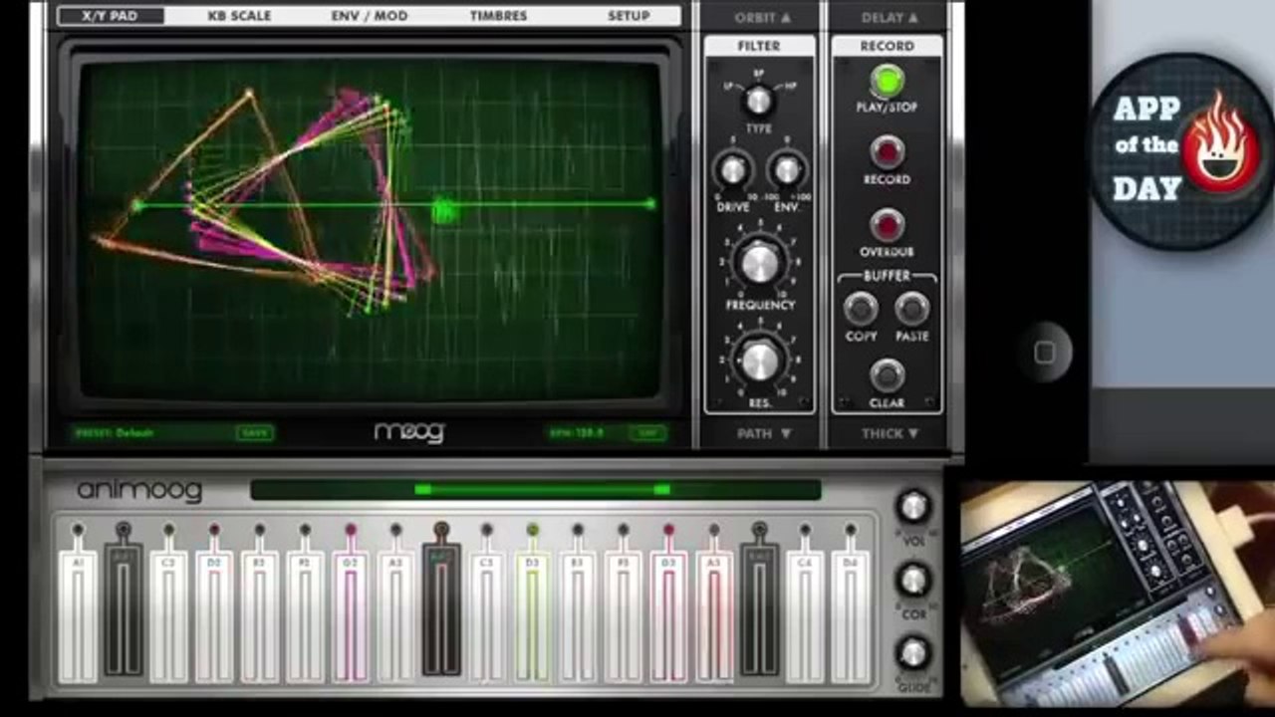Click the moog logo under the screen
1275x717 pixels.
pyautogui.click(x=408, y=432)
